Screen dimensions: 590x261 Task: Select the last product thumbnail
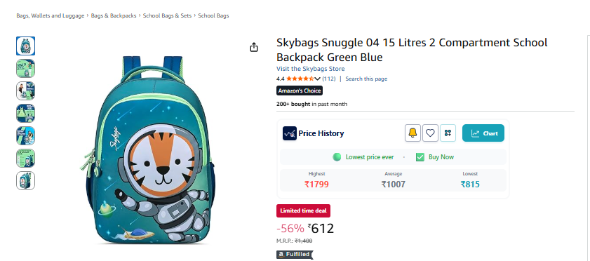(25, 180)
